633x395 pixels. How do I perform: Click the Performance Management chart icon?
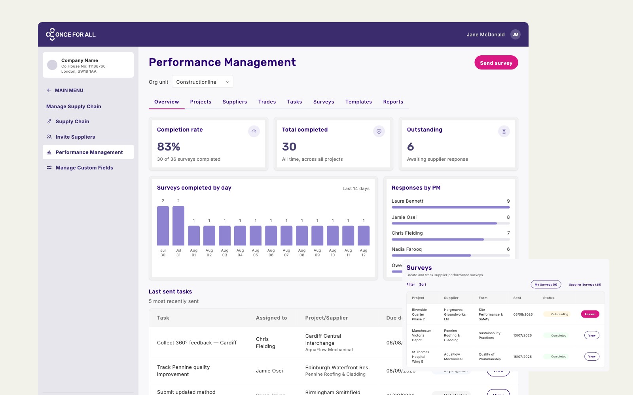49,152
